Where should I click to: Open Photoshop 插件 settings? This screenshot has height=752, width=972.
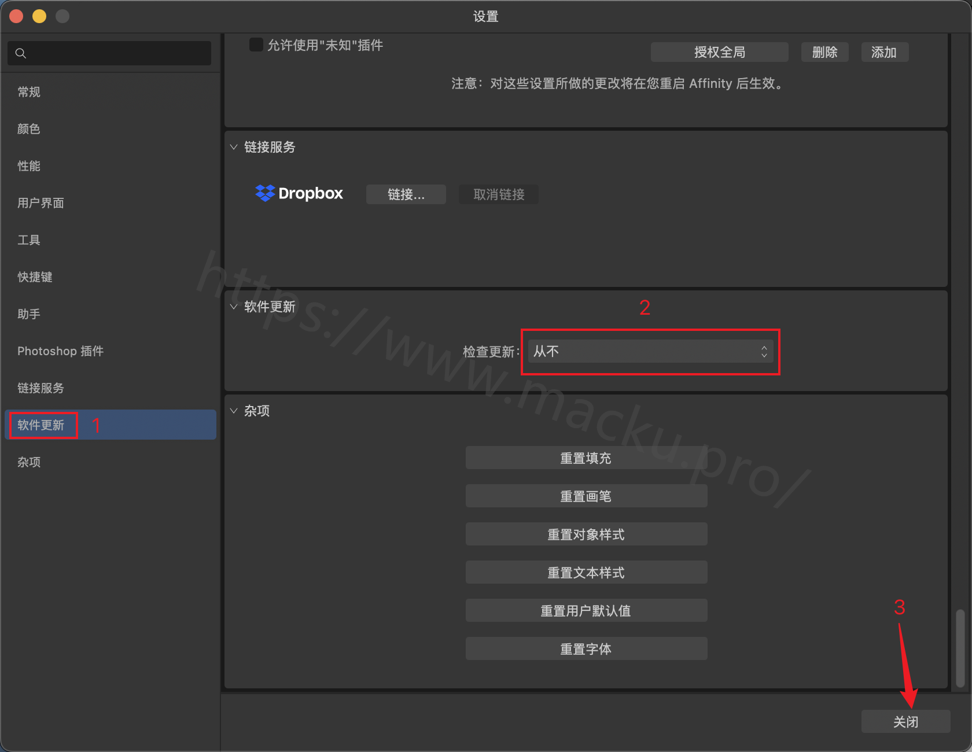[x=110, y=351]
